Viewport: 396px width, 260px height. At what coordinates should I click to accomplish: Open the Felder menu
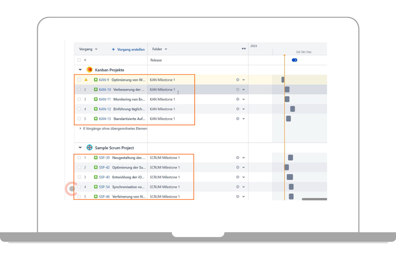point(160,49)
